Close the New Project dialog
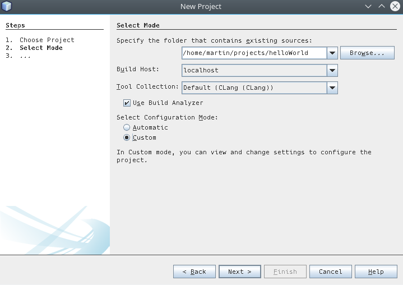 click(395, 6)
